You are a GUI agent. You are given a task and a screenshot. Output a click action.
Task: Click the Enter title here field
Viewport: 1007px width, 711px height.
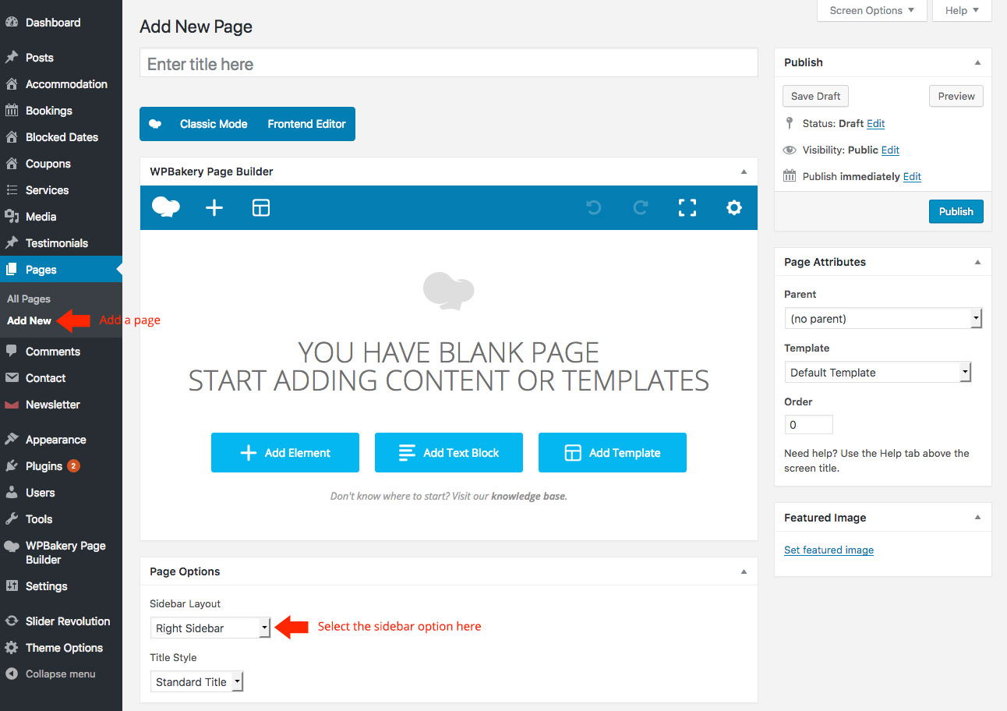[448, 64]
